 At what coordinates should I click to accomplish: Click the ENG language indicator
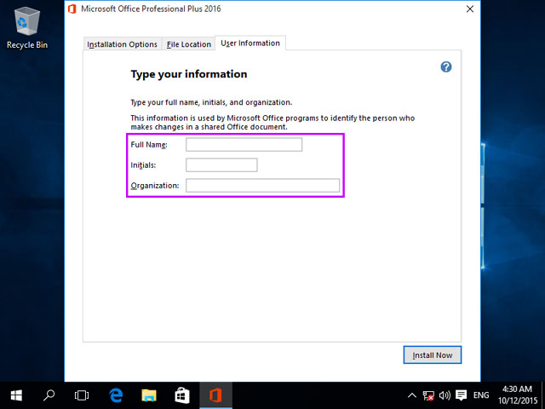(x=481, y=395)
